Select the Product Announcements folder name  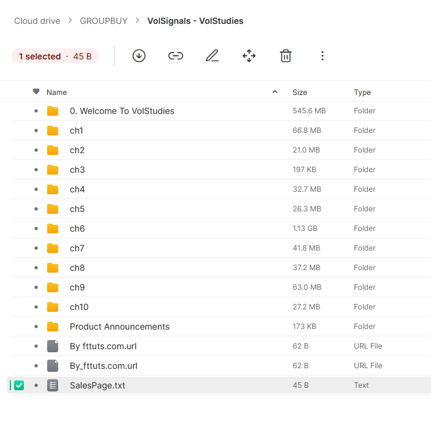pyautogui.click(x=120, y=327)
